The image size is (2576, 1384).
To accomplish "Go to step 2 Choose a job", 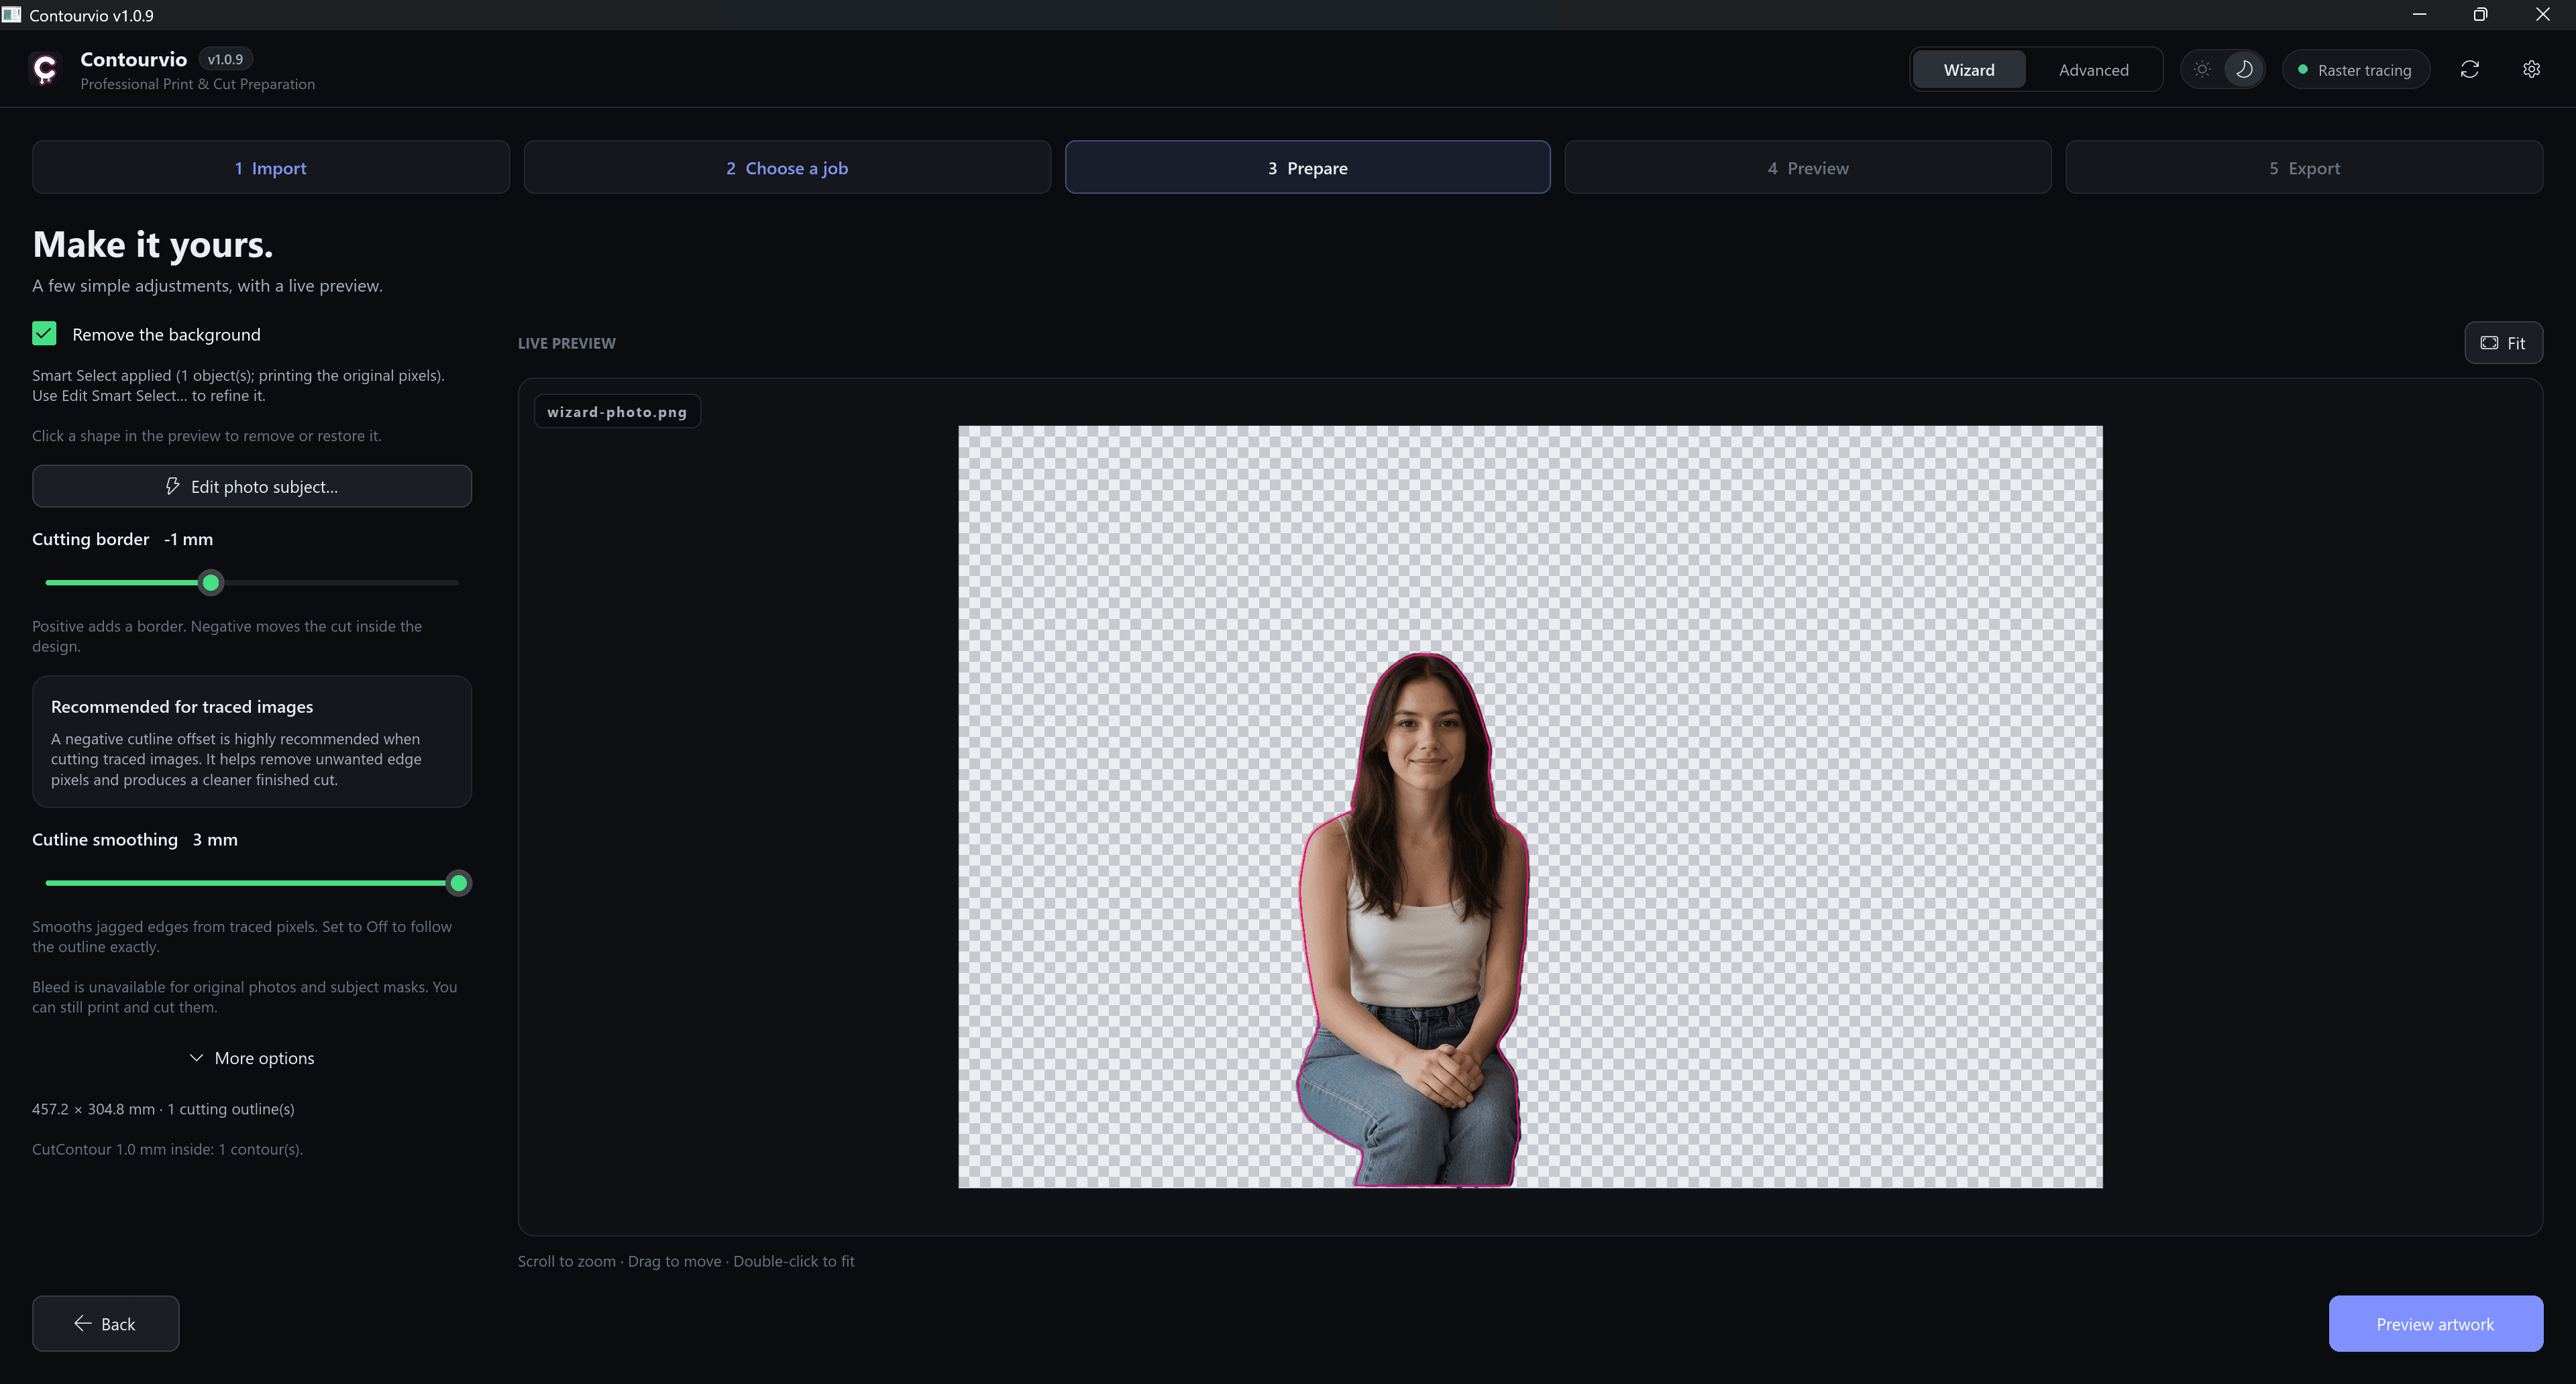I will click(x=787, y=168).
